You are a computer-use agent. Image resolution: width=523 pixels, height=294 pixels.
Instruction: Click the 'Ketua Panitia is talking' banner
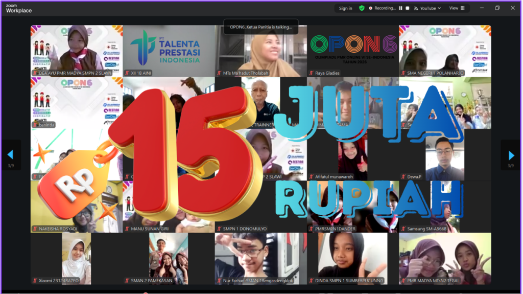tap(260, 27)
